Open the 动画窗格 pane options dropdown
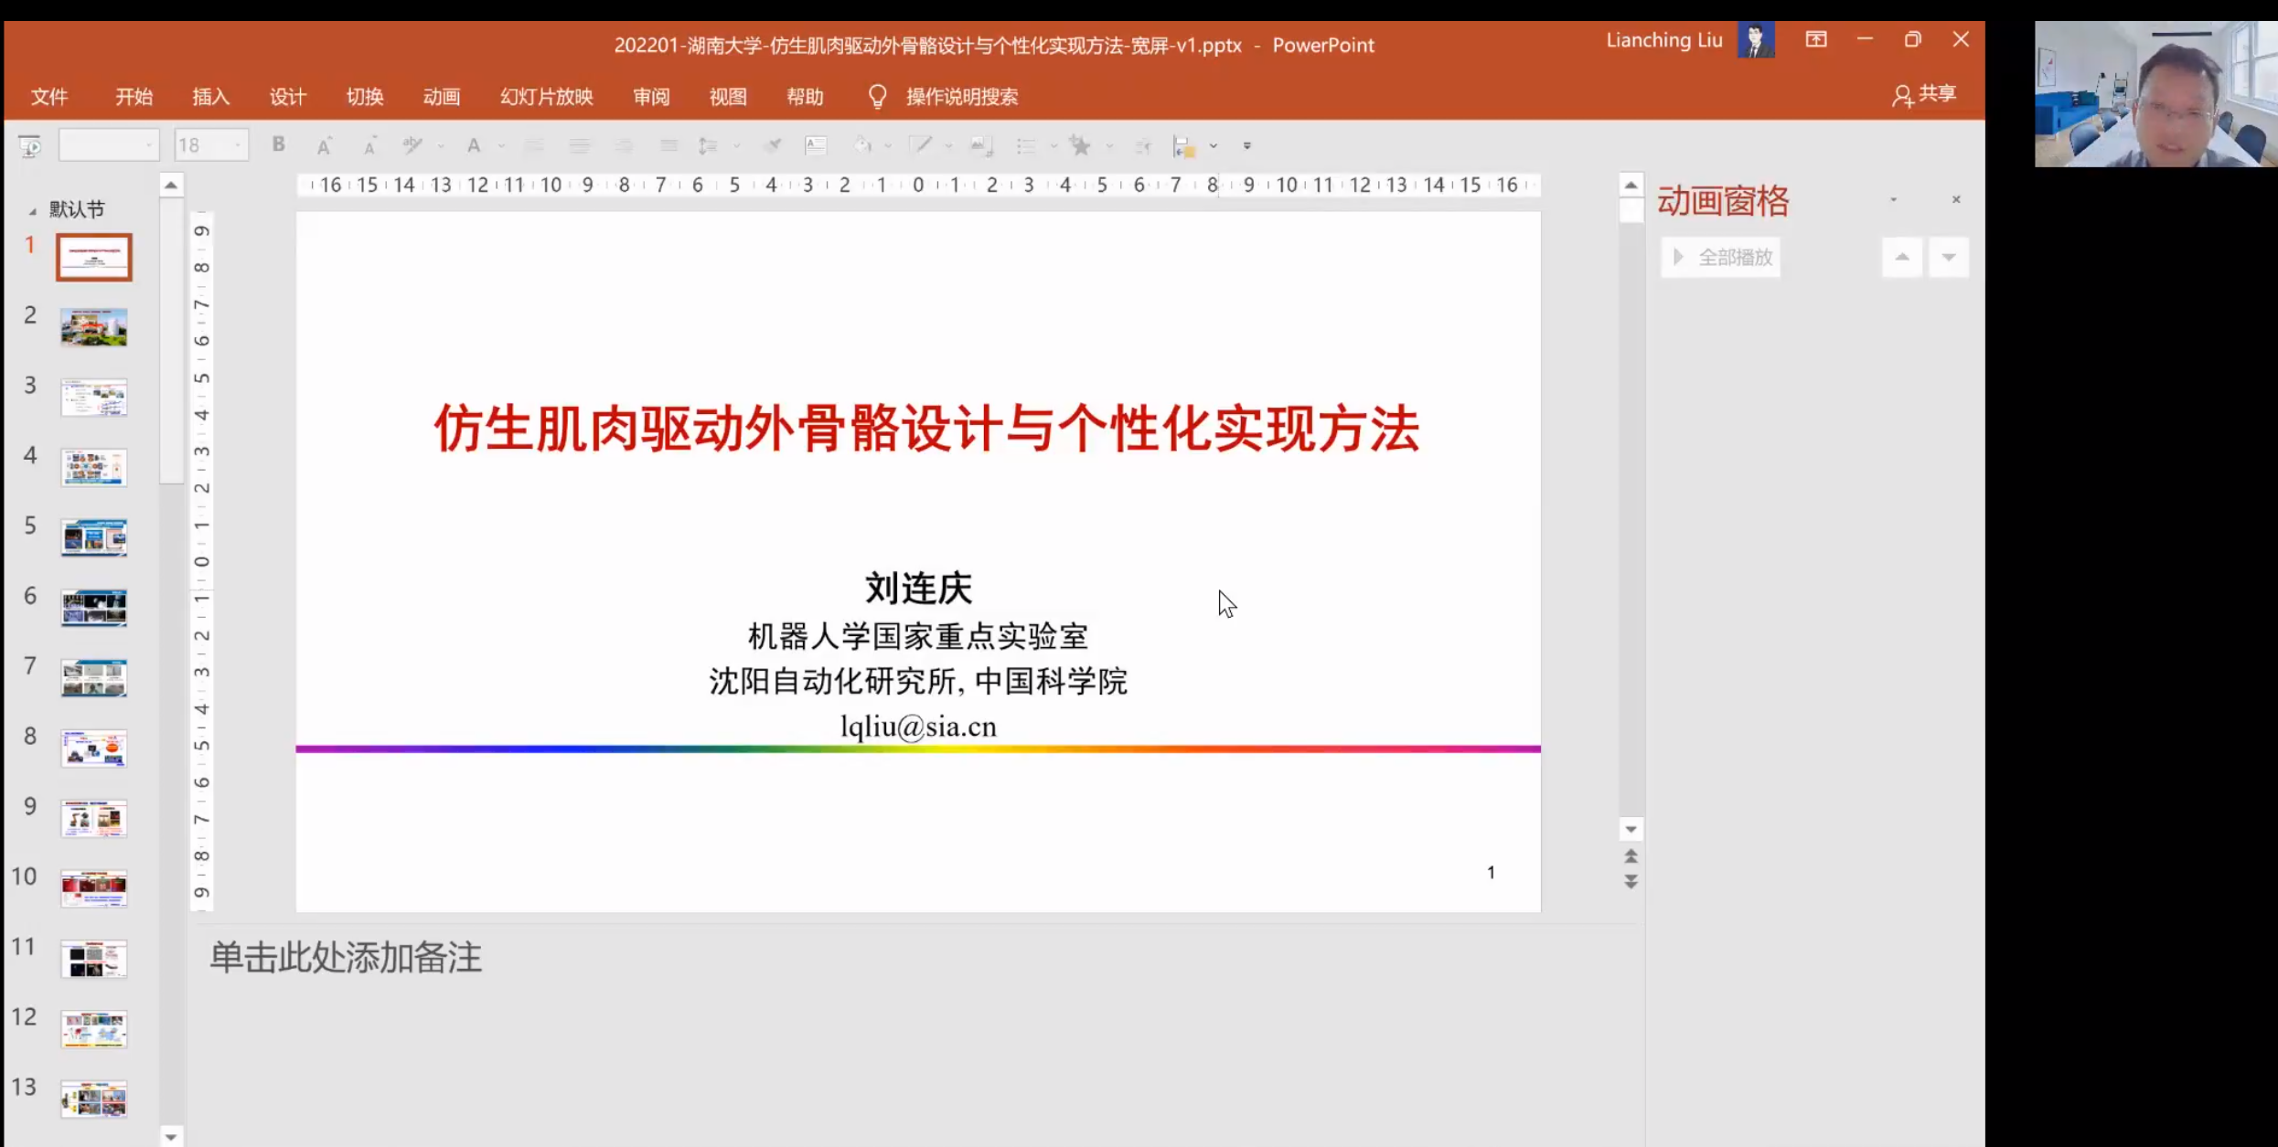2278x1147 pixels. [1894, 199]
